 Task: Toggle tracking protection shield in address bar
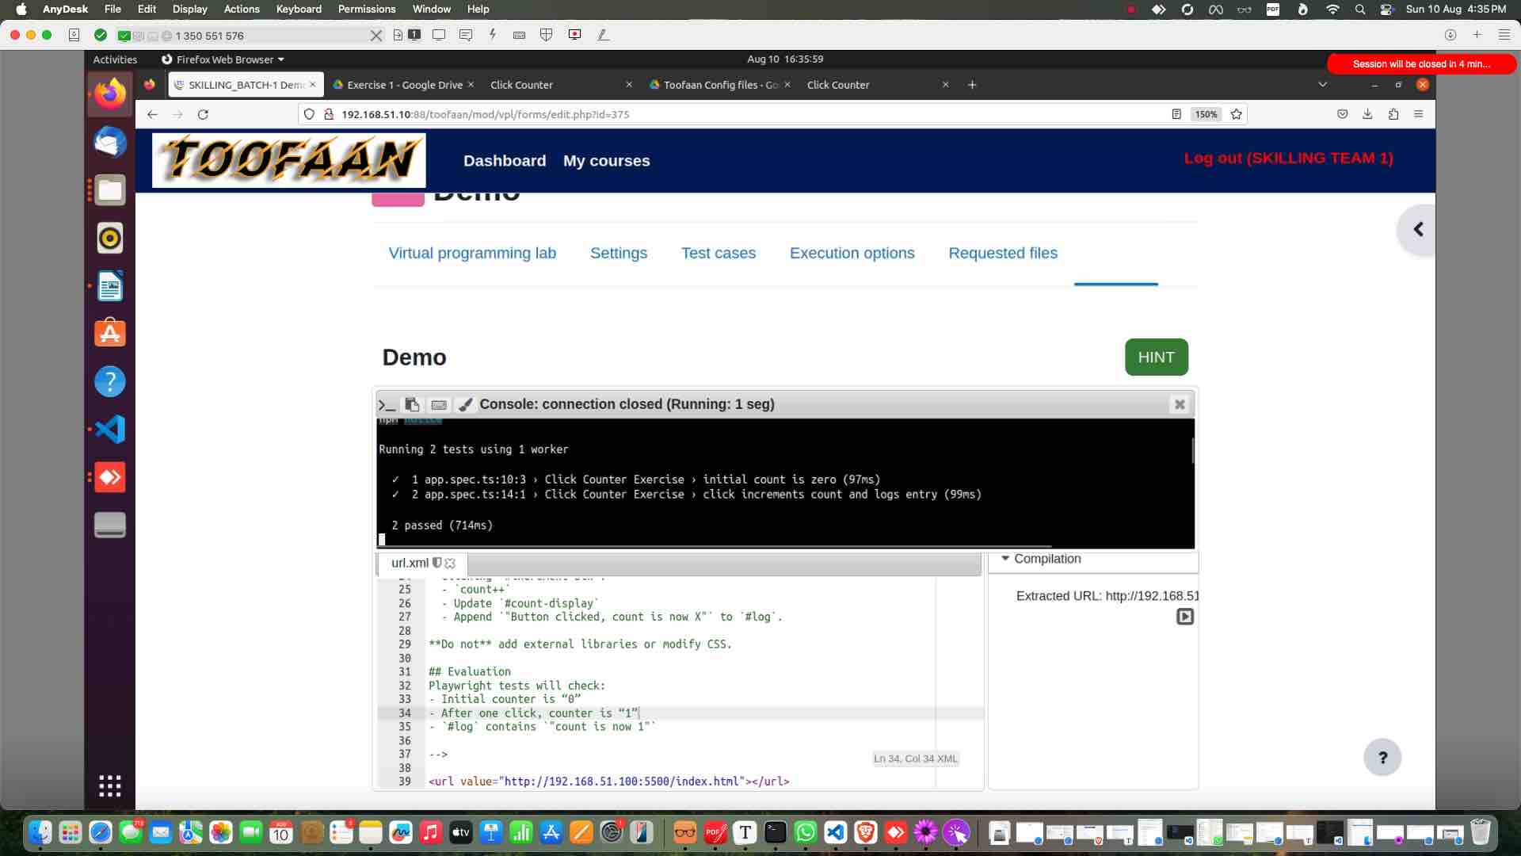coord(309,114)
